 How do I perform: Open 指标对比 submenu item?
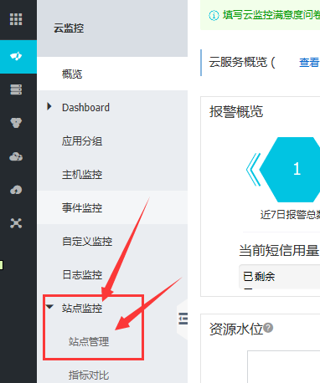point(89,375)
